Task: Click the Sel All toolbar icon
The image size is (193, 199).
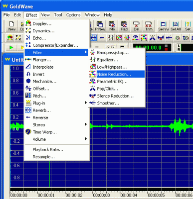Action: coord(176,26)
